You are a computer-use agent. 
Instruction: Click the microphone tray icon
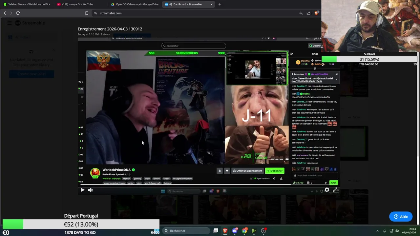[384, 231]
